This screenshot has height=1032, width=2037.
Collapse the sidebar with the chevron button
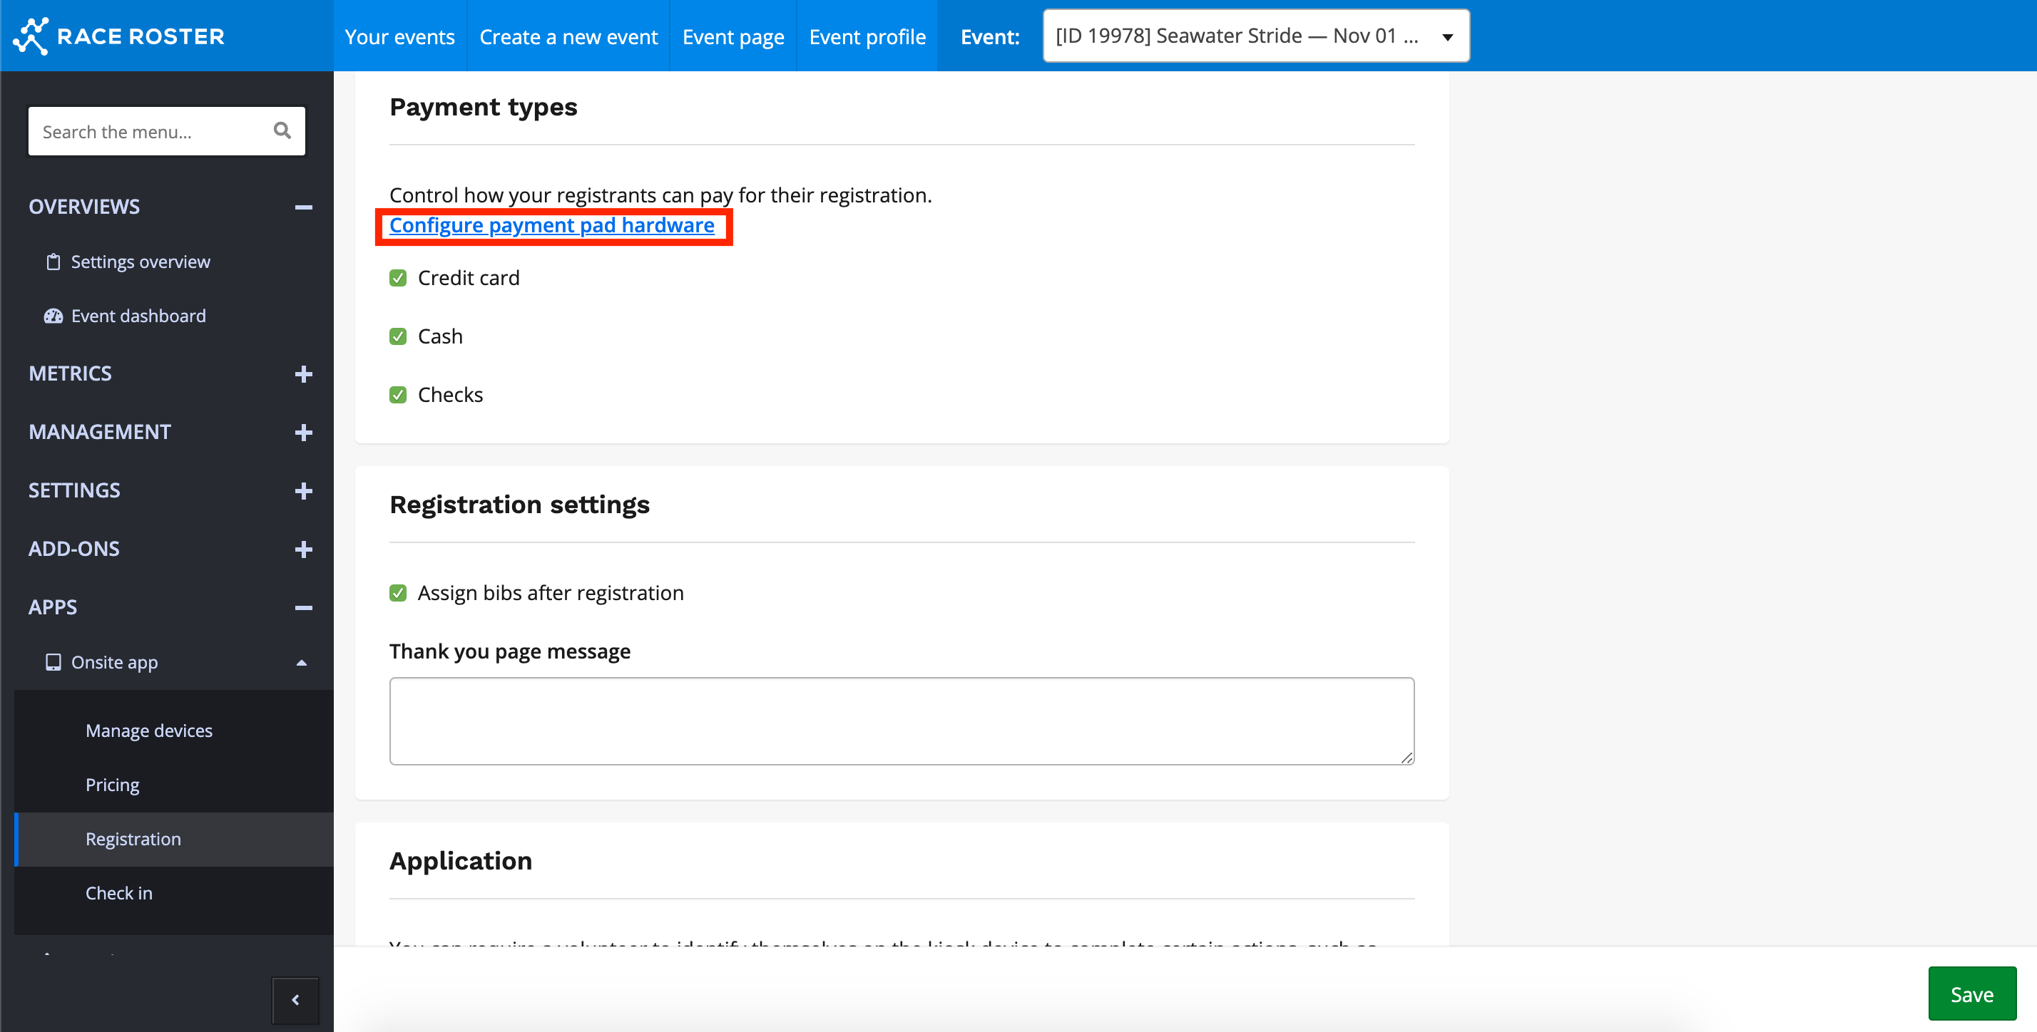(x=295, y=1000)
